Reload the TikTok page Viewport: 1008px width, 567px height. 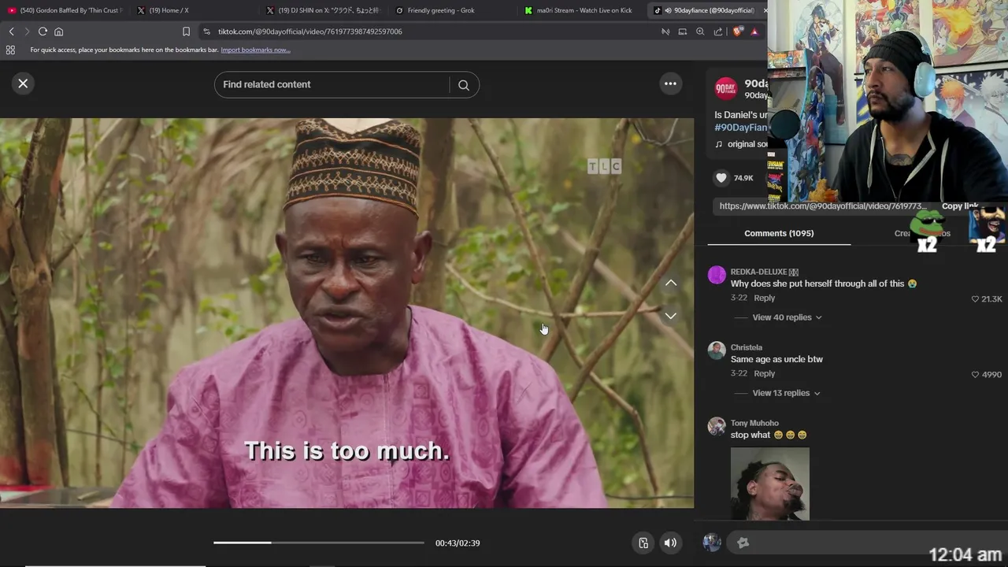click(x=43, y=31)
